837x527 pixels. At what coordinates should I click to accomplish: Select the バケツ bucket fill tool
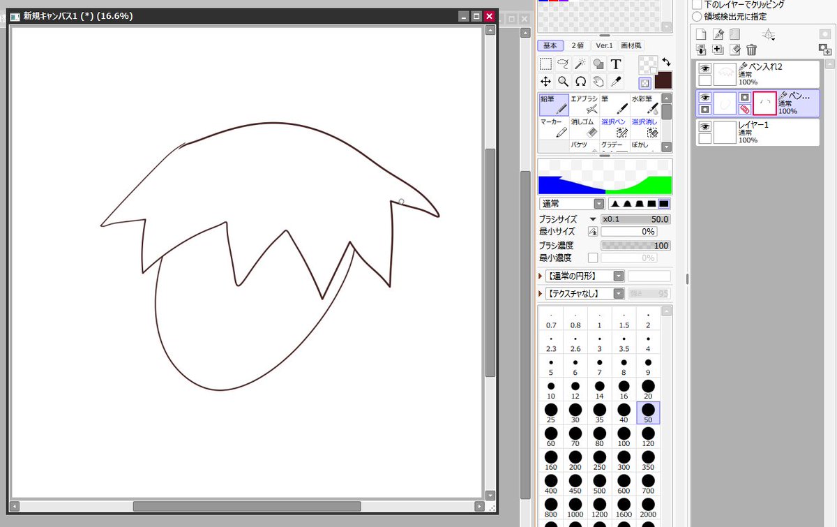tap(578, 145)
